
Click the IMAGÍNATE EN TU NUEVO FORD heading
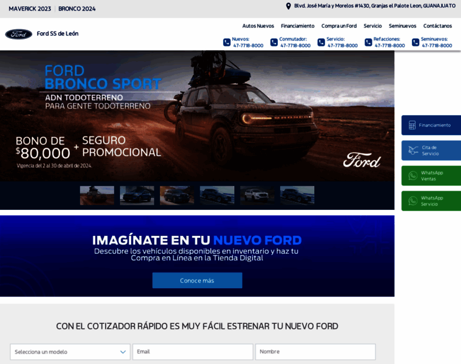point(197,240)
